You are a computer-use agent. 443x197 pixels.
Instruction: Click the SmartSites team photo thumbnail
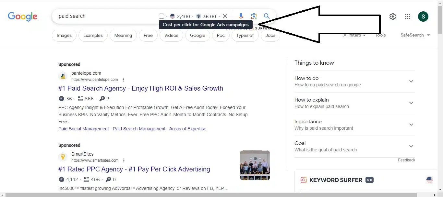[x=255, y=165]
